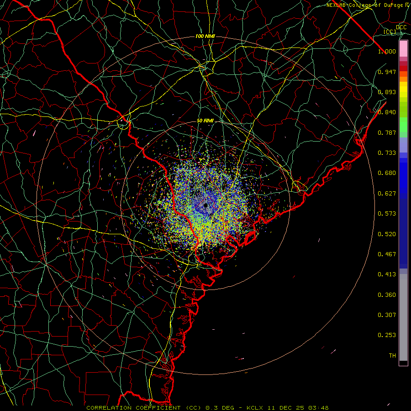
Task: Click the CORRELATION COEFFICIENT (CC) title text
Action: point(144,408)
